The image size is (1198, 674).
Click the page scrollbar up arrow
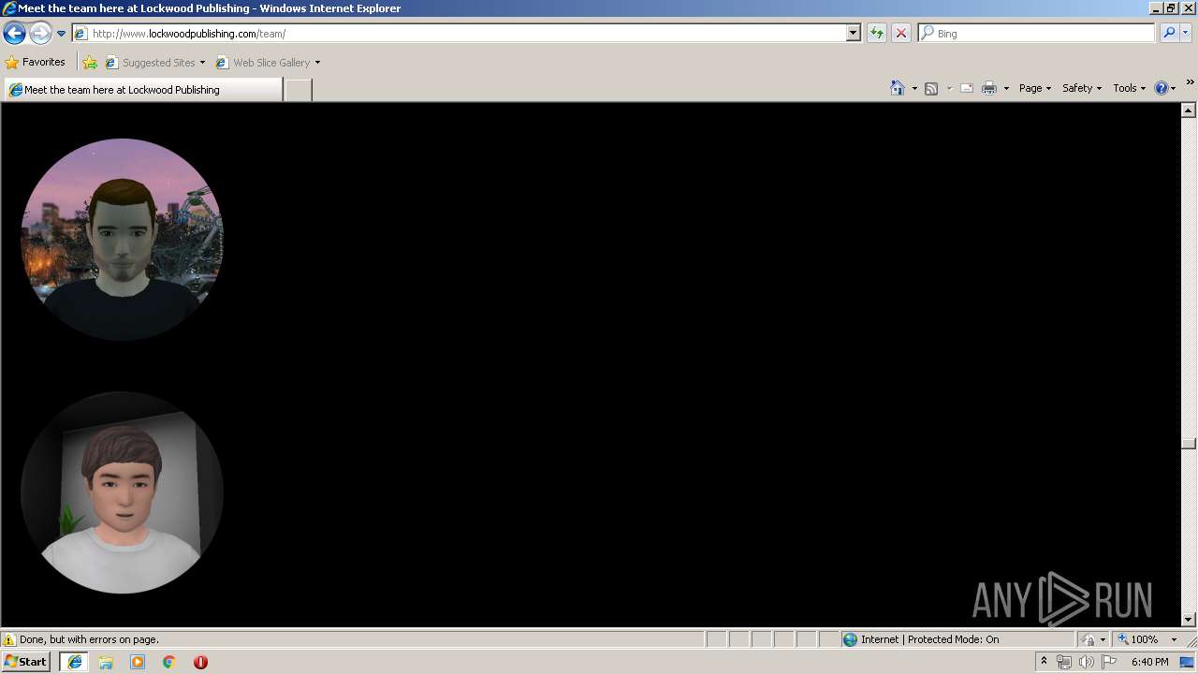click(1189, 110)
